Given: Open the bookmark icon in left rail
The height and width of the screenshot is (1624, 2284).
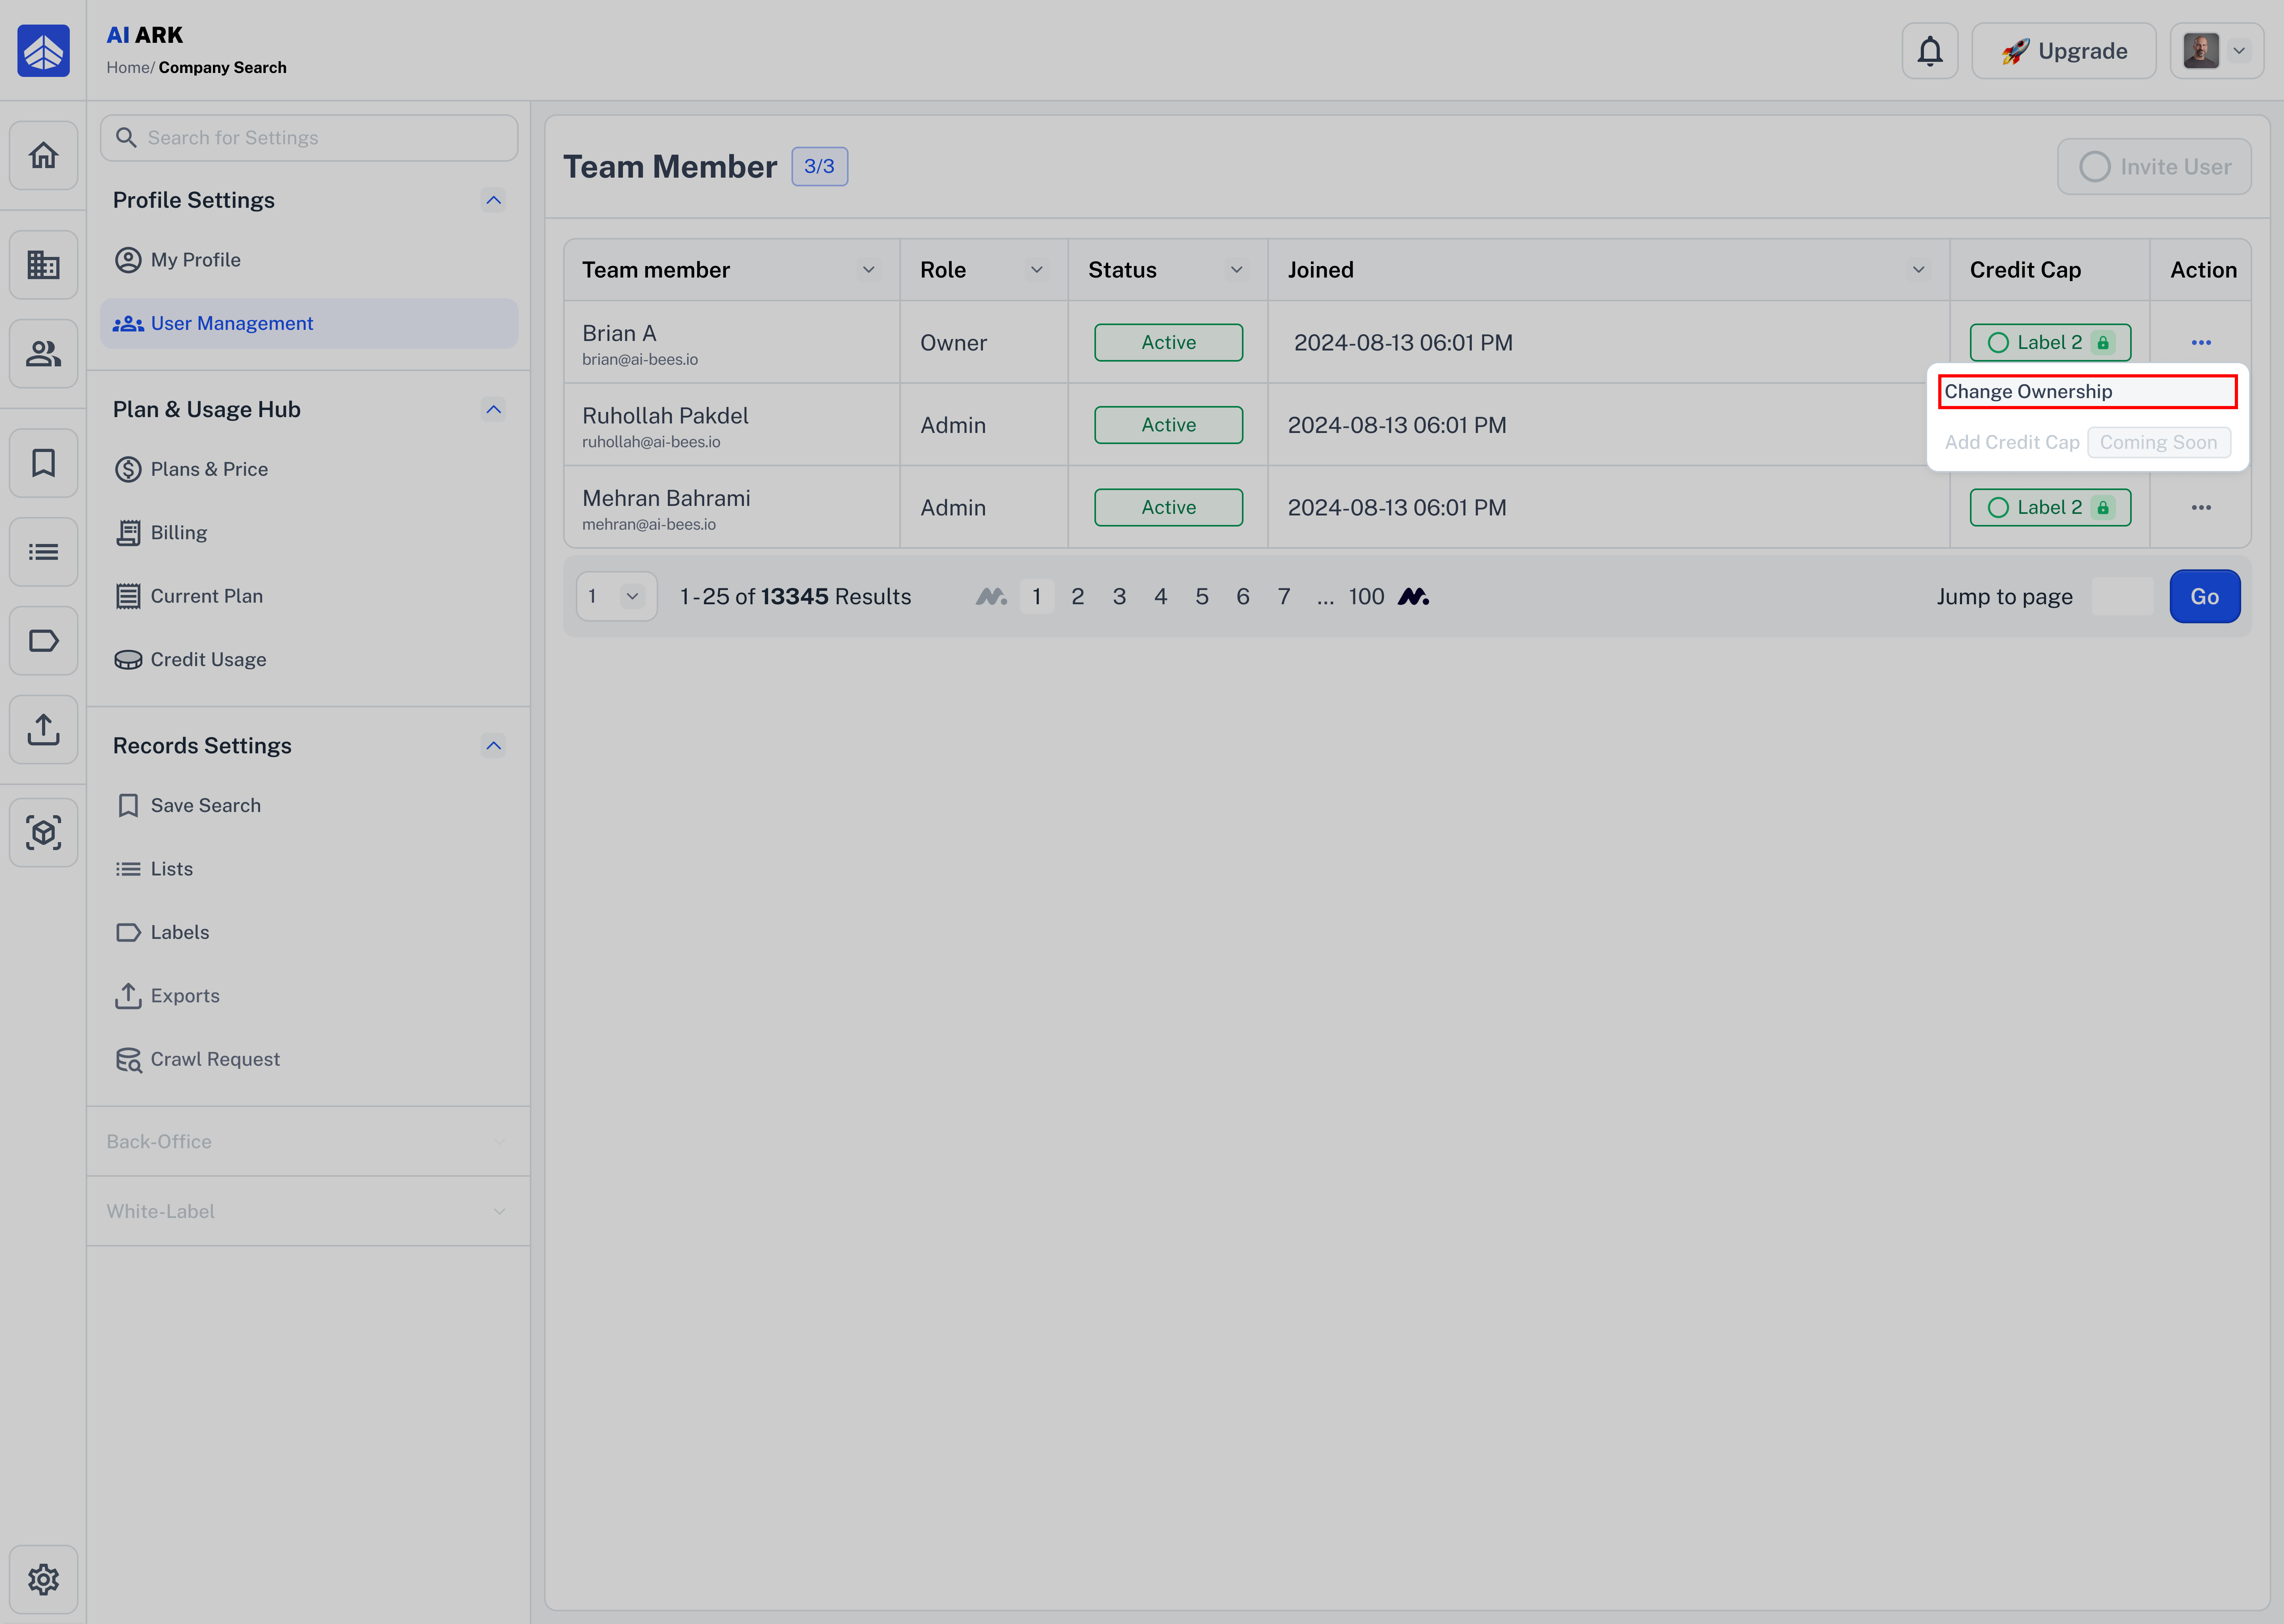Looking at the screenshot, I should (43, 463).
